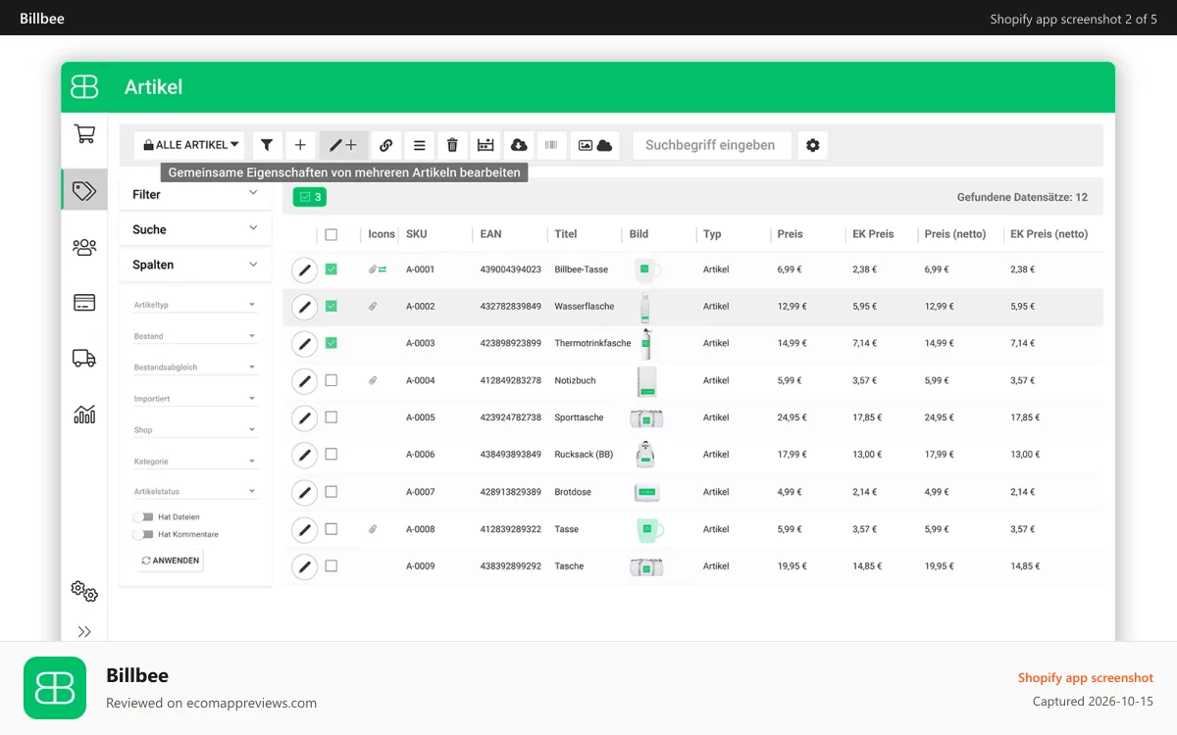Toggle the select-all header checkbox

331,234
